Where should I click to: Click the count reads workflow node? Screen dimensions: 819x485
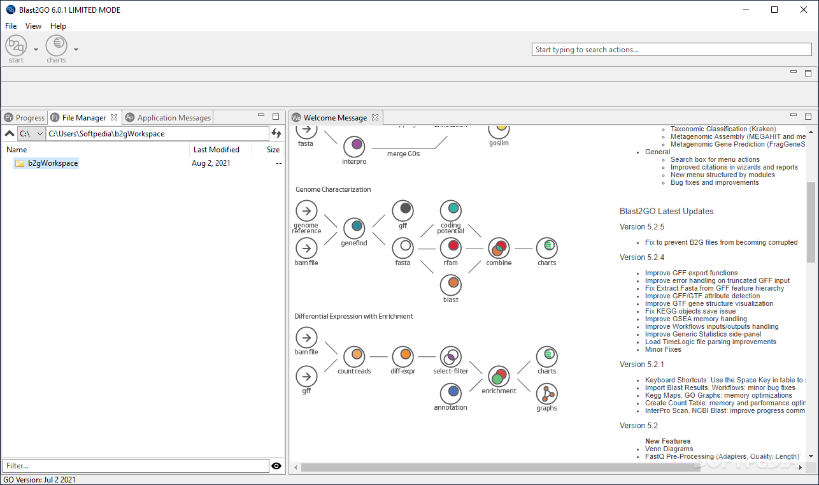click(354, 356)
